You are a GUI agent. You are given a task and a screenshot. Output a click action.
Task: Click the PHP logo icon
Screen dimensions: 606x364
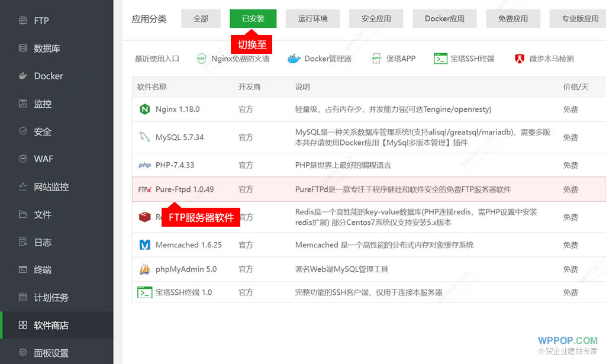tap(144, 165)
